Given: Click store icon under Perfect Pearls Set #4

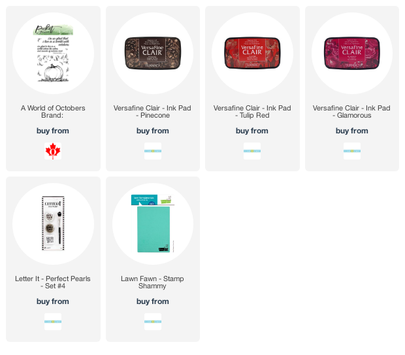Looking at the screenshot, I should (53, 322).
